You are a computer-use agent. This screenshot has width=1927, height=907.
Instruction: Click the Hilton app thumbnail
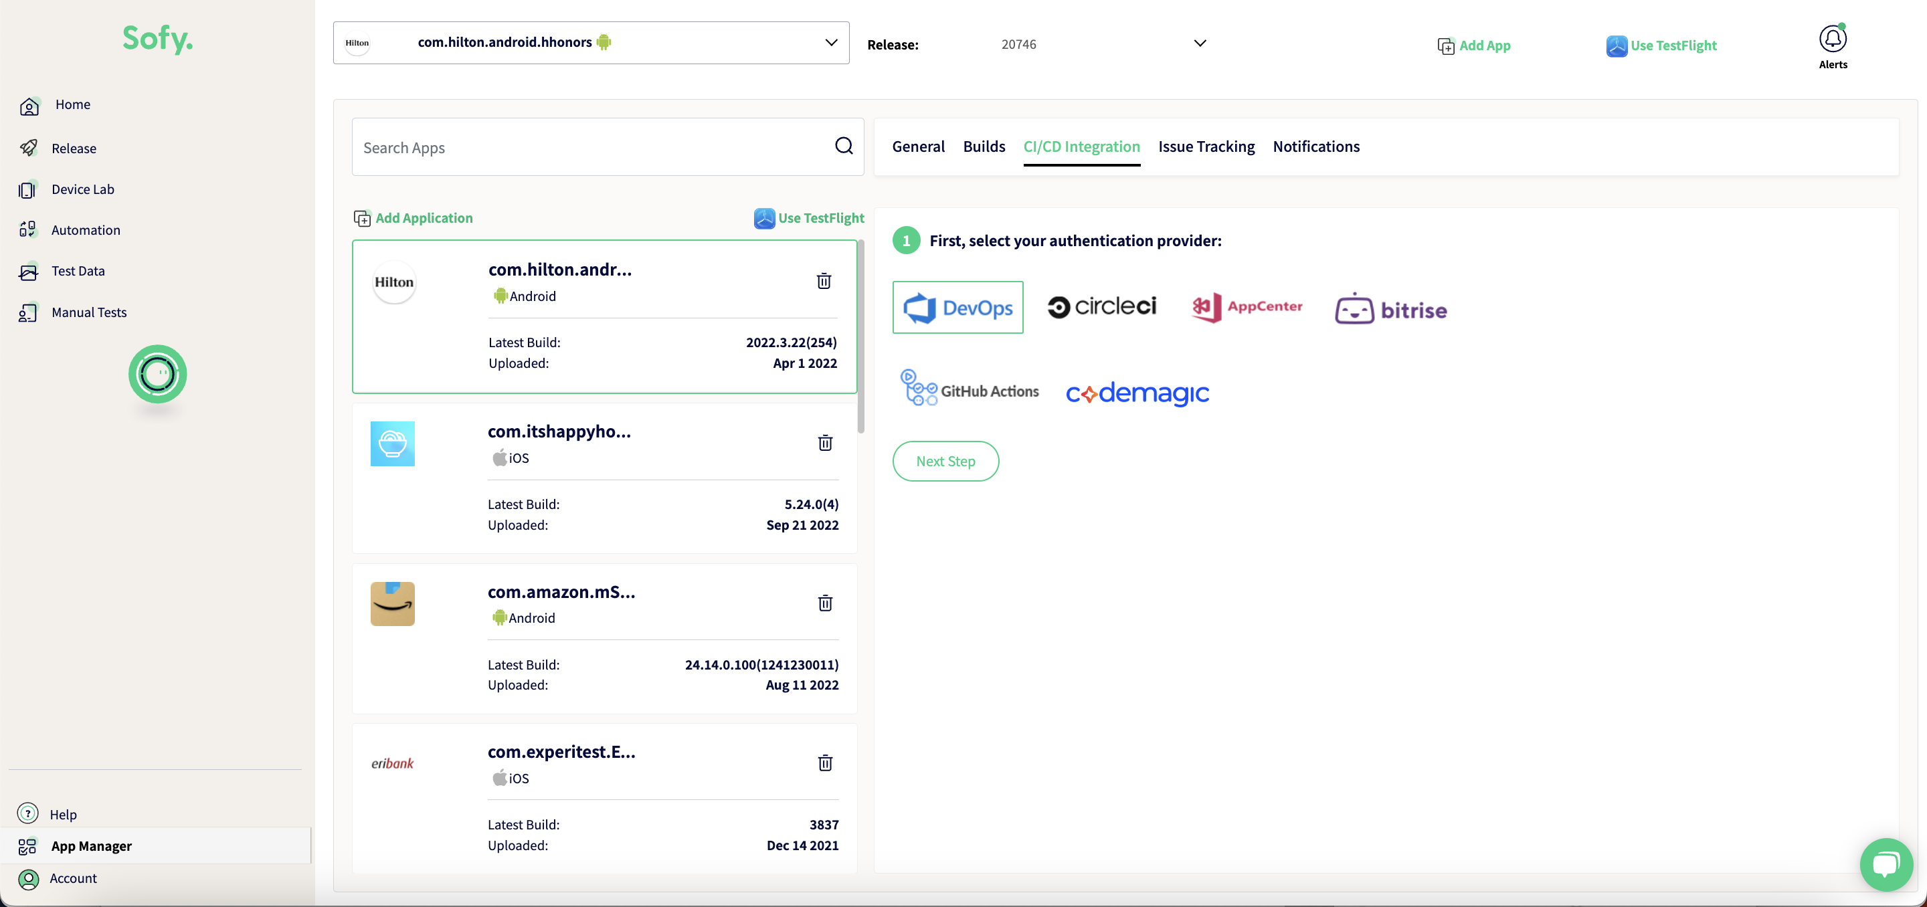tap(393, 282)
